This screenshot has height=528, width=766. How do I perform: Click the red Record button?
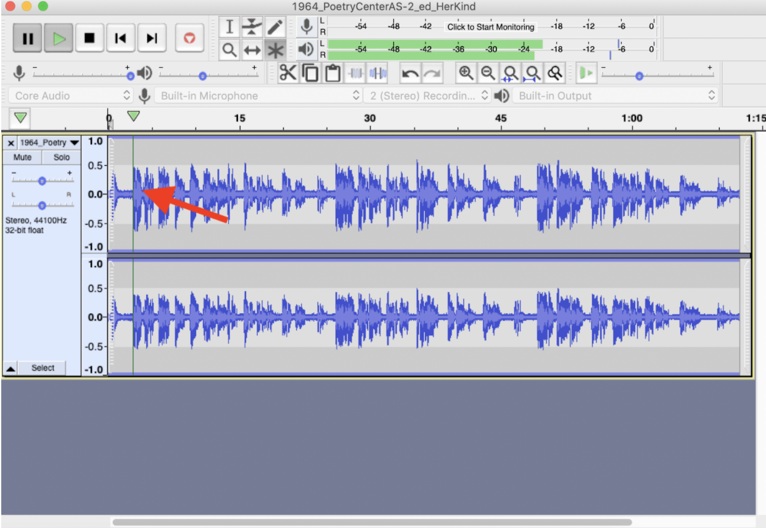click(190, 38)
